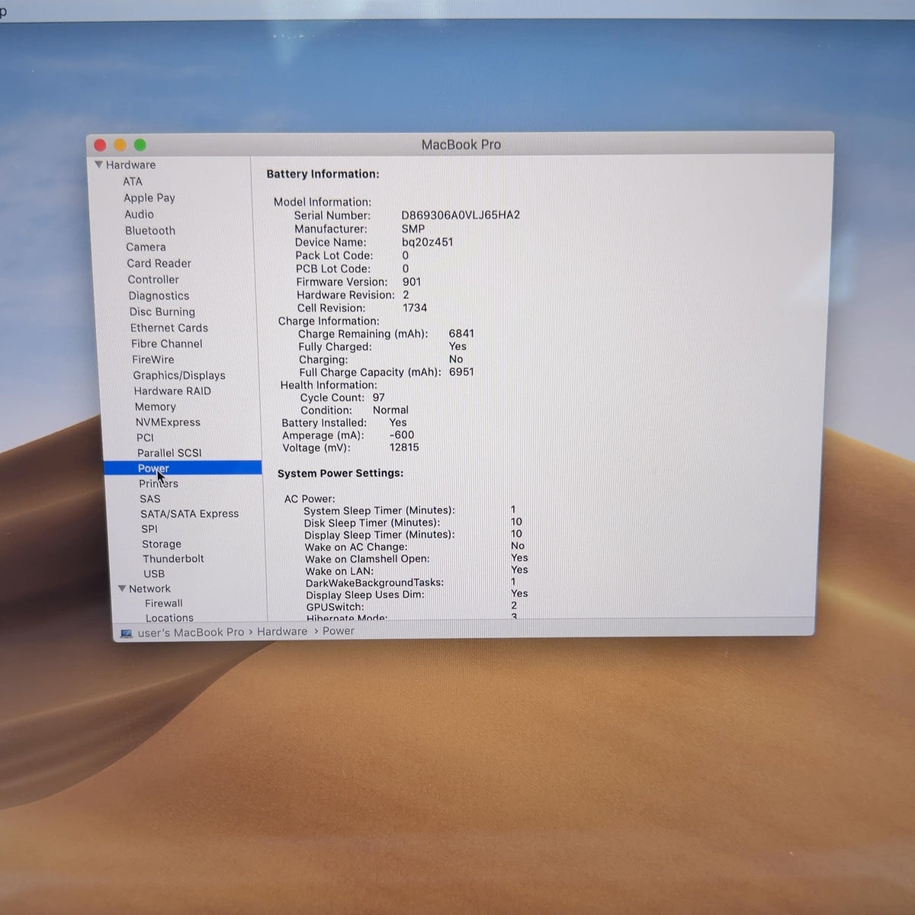Click the battery Serial Number value
915x915 pixels.
click(461, 215)
